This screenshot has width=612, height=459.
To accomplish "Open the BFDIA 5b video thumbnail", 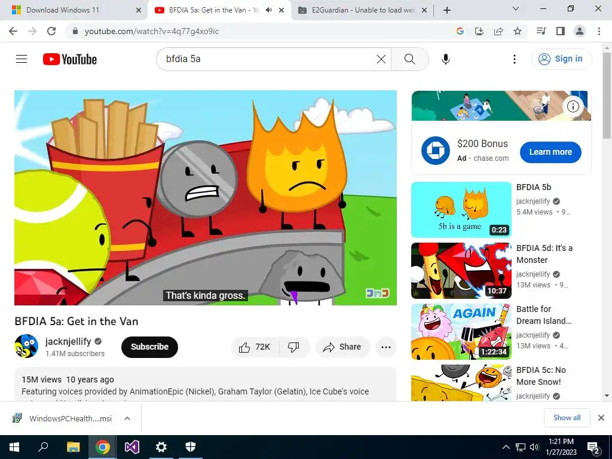I will pos(461,210).
